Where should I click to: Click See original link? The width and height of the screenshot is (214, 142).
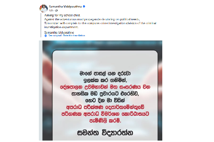[x=55, y=35]
